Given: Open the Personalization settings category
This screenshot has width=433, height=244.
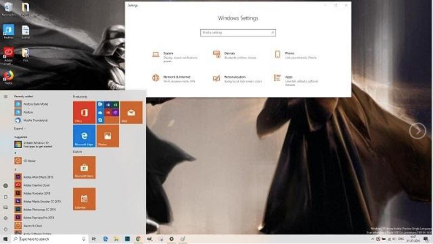Looking at the screenshot, I should [x=237, y=79].
